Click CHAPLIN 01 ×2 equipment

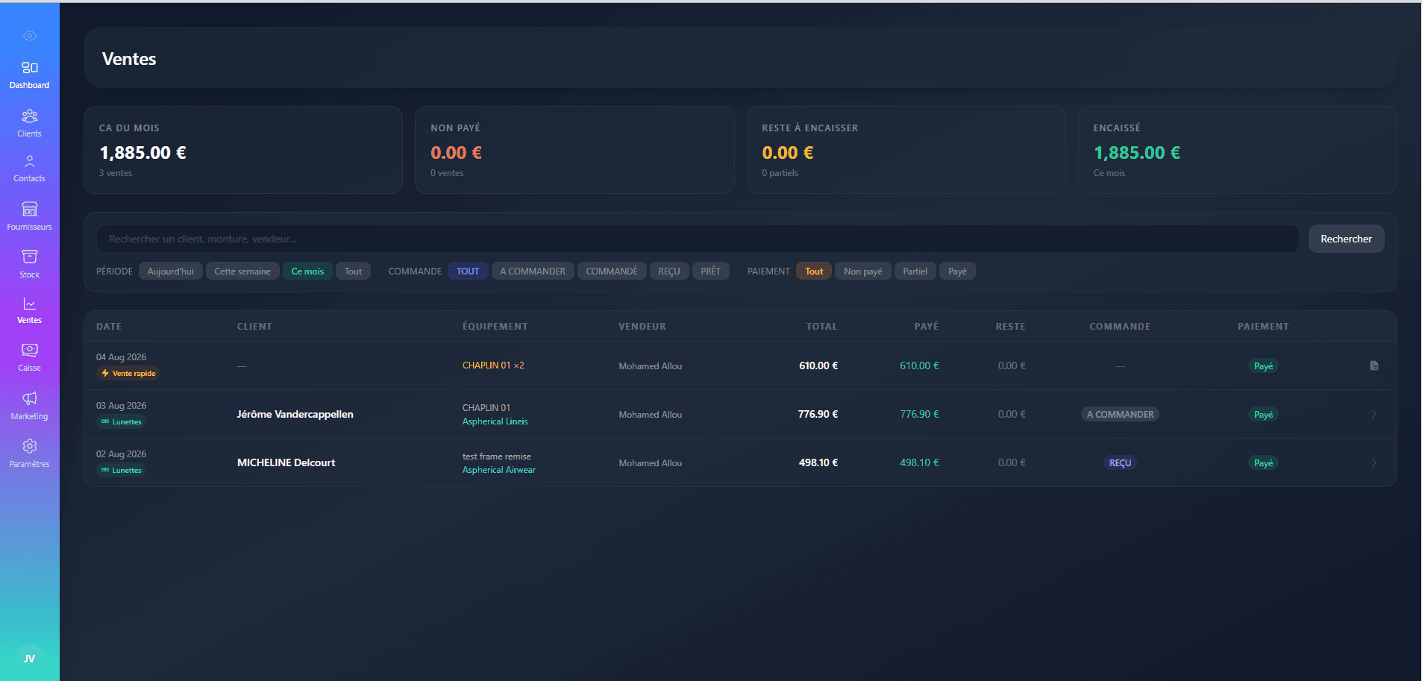click(493, 365)
